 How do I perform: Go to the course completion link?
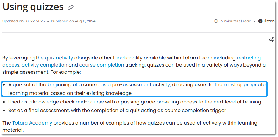(x=101, y=65)
